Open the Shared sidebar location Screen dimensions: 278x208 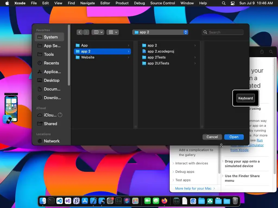tap(49, 123)
